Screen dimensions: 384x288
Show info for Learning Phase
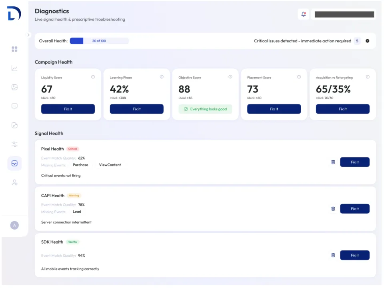click(162, 77)
